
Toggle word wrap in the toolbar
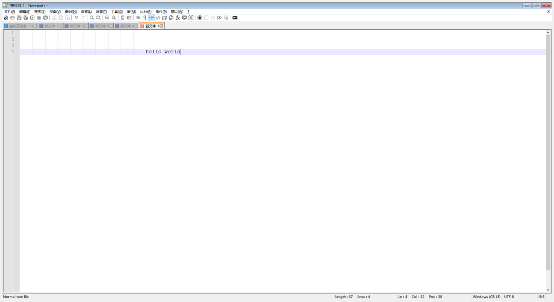pyautogui.click(x=138, y=18)
